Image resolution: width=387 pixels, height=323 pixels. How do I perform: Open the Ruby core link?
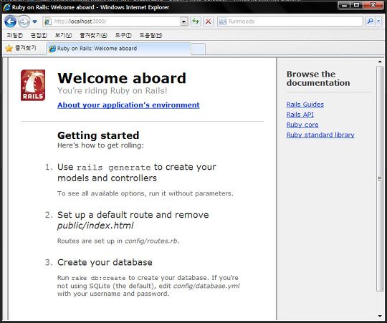(x=302, y=125)
